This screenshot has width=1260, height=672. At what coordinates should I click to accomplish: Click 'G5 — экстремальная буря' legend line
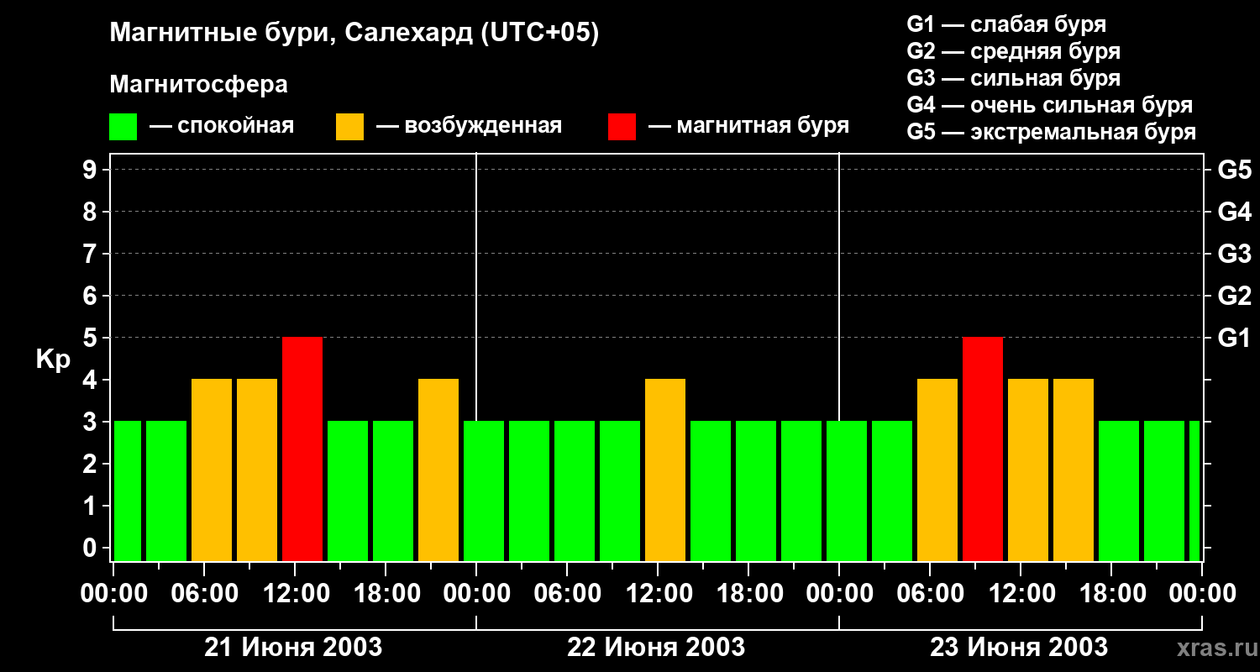[x=1051, y=132]
